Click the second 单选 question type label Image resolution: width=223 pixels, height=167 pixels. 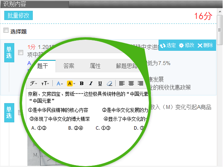tap(9, 113)
